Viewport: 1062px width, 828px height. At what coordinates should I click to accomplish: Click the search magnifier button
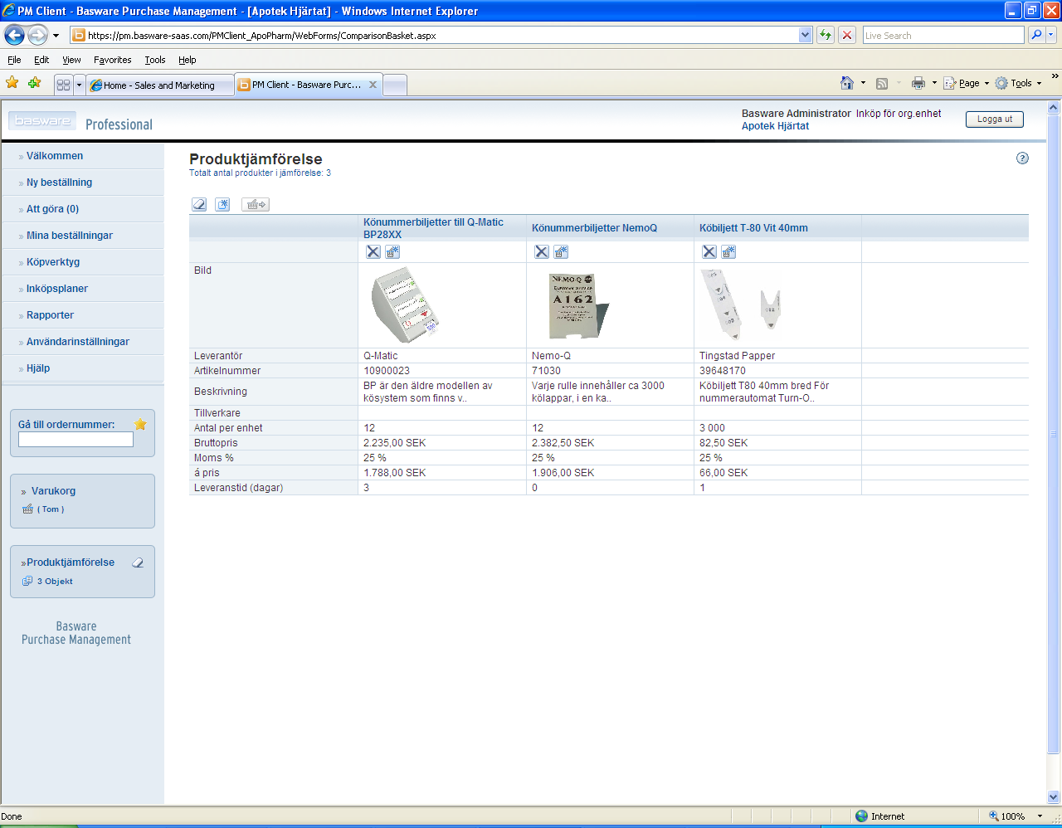tap(1036, 35)
